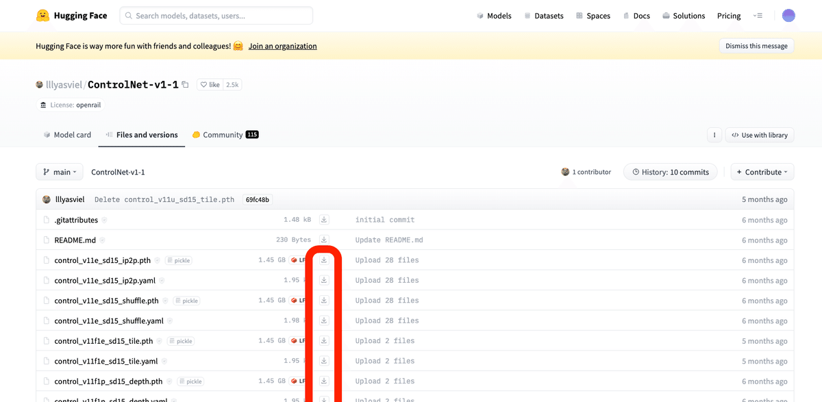822x402 pixels.
Task: Open file control_v11e_sd15_ip2p.yaml
Action: (105, 281)
